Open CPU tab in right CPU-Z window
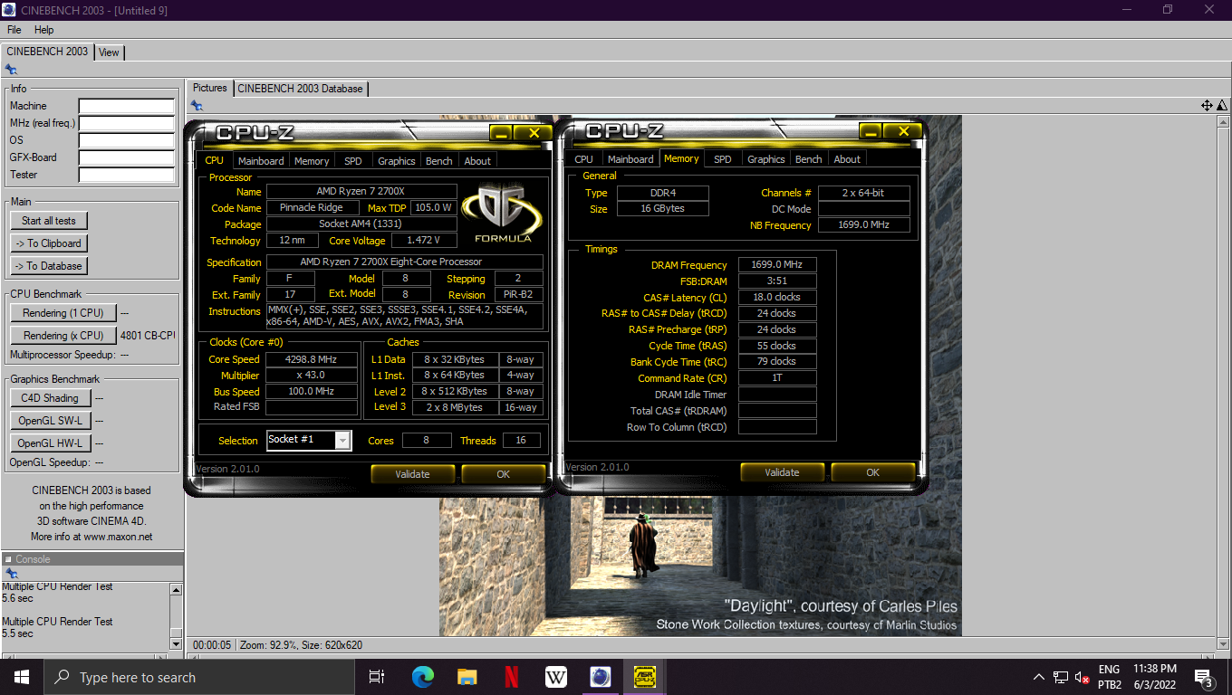 pyautogui.click(x=584, y=159)
